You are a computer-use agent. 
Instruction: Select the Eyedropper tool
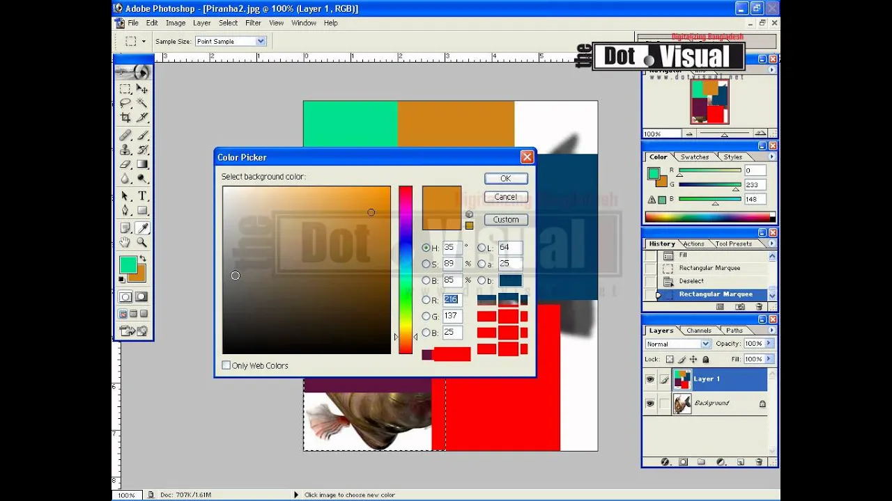(x=142, y=228)
